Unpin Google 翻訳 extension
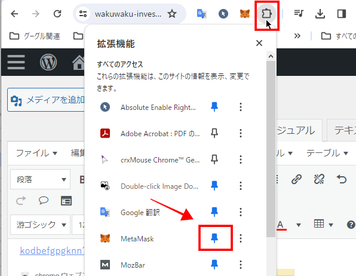Image resolution: width=356 pixels, height=276 pixels. click(214, 212)
